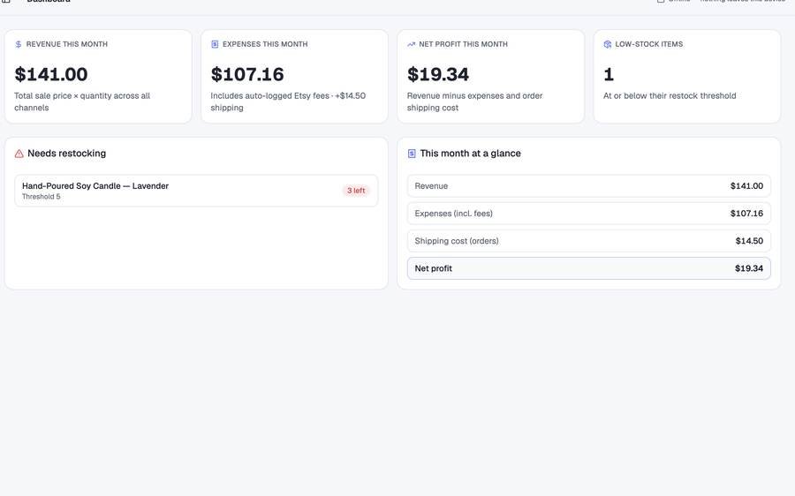Select the Revenue row in the glance panel
The height and width of the screenshot is (496, 795).
click(588, 186)
